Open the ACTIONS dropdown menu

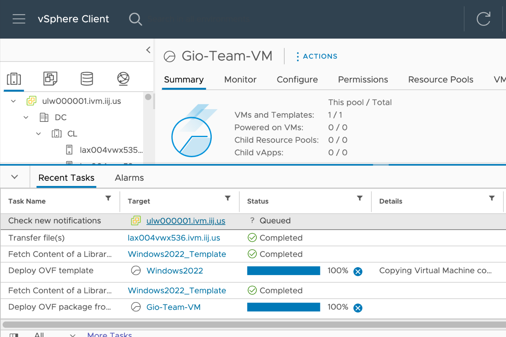point(317,56)
